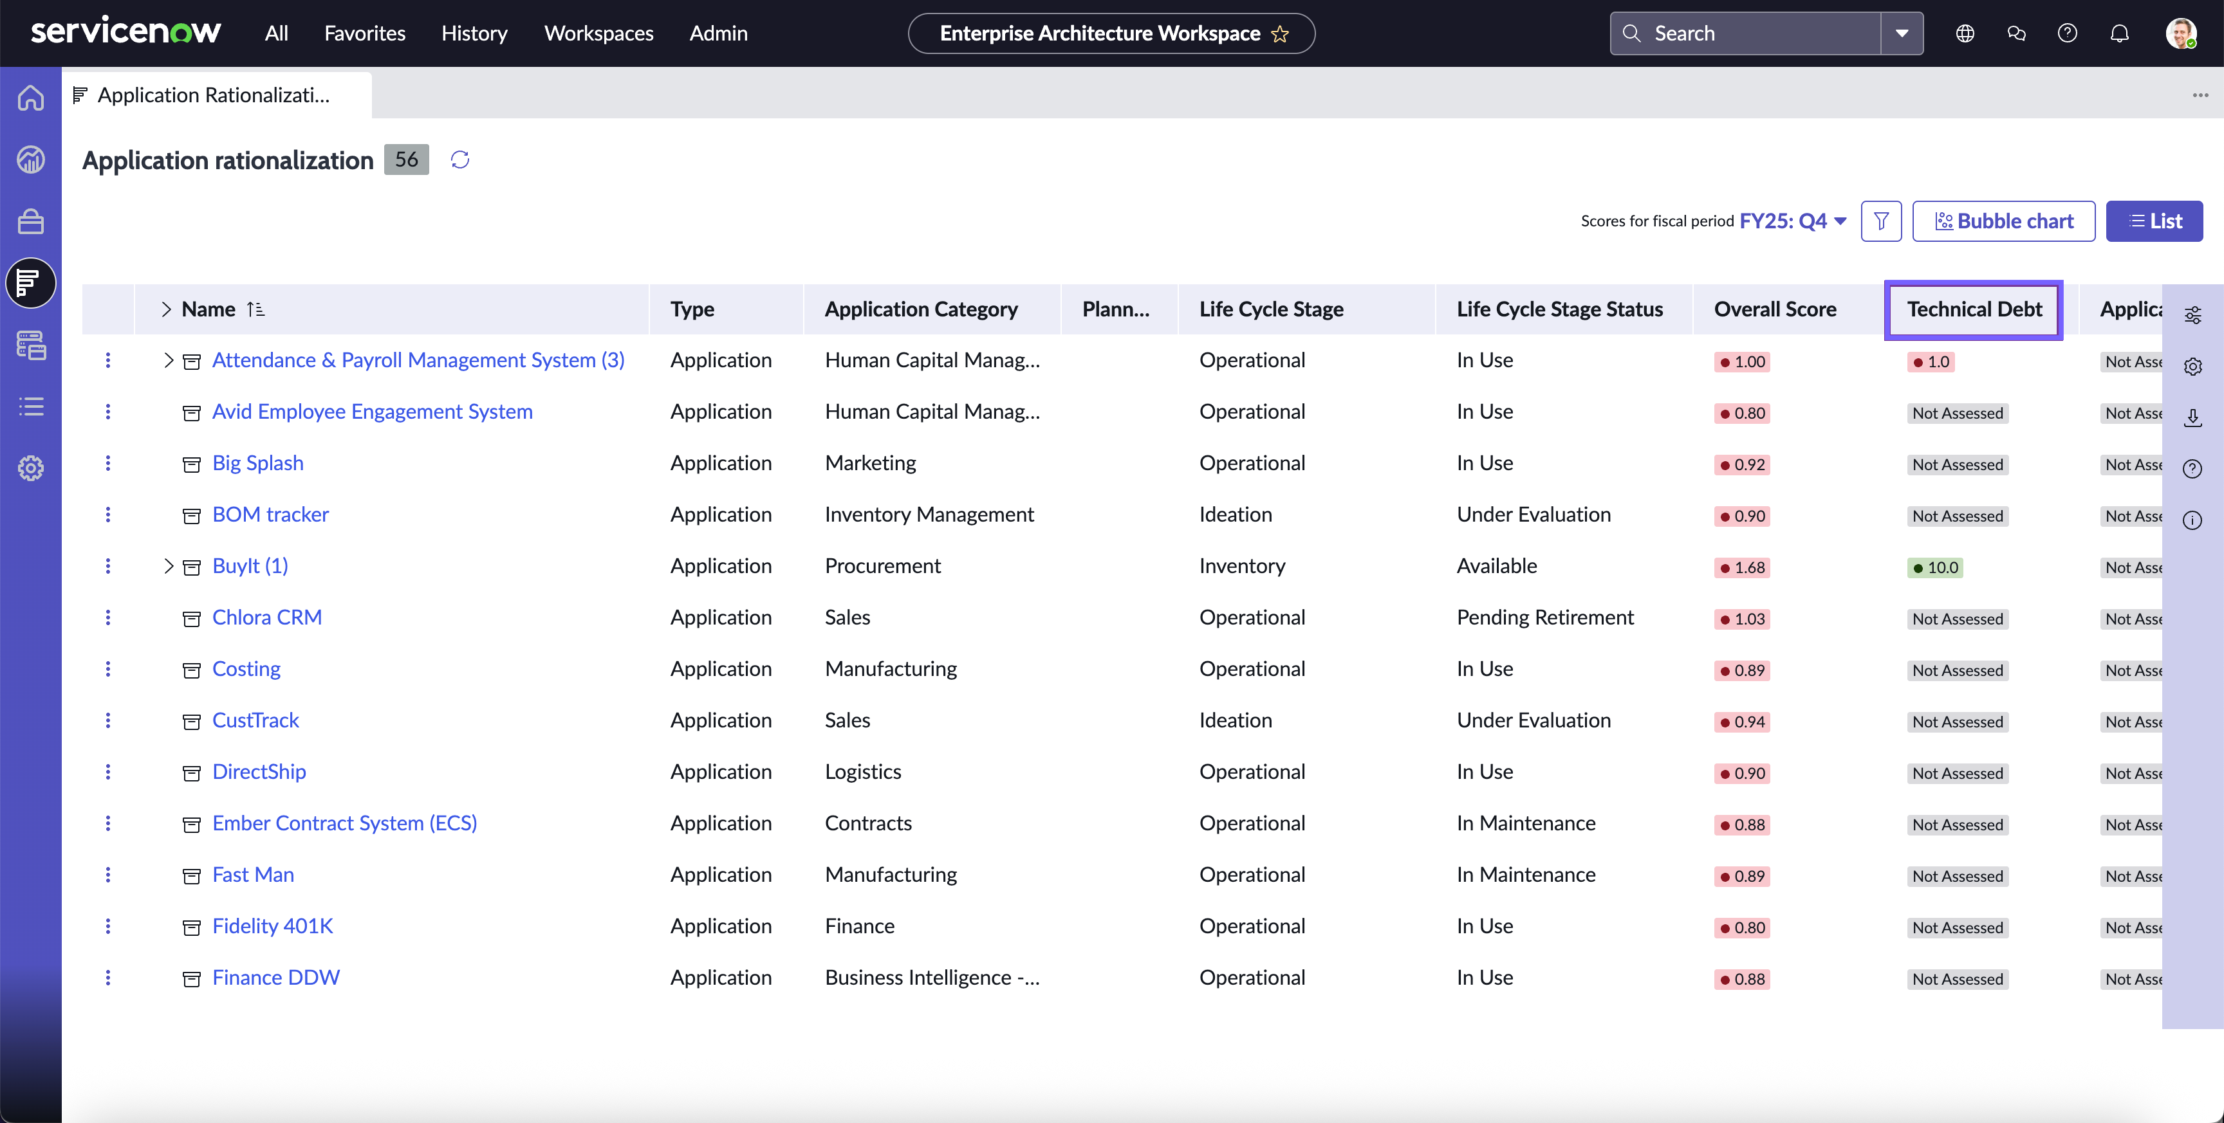Image resolution: width=2224 pixels, height=1123 pixels.
Task: Open the Costing record link
Action: pos(246,669)
